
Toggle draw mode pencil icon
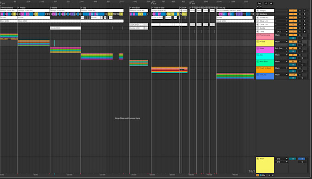266,3
